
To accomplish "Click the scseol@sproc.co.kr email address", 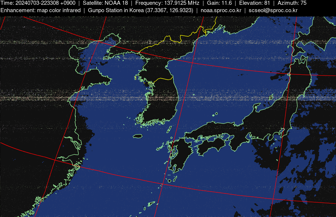I will click(x=273, y=10).
